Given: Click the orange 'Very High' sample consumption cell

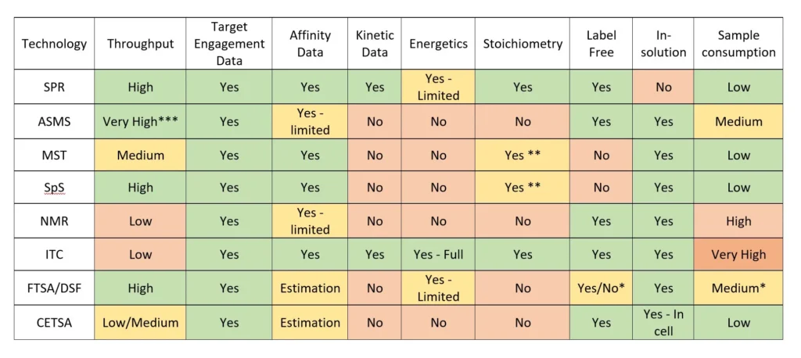Looking at the screenshot, I should (x=738, y=254).
